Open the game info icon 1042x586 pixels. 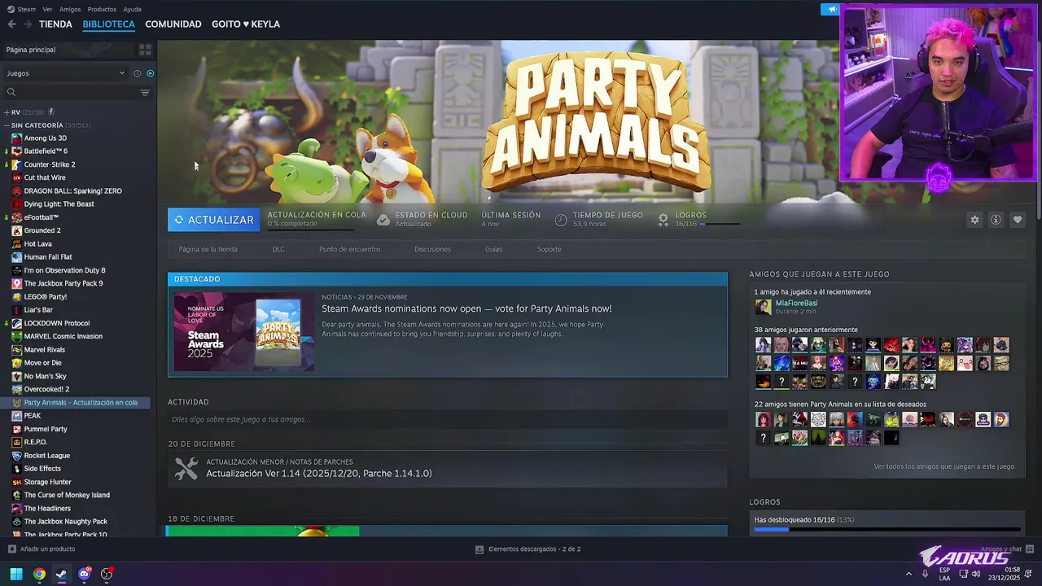click(996, 220)
